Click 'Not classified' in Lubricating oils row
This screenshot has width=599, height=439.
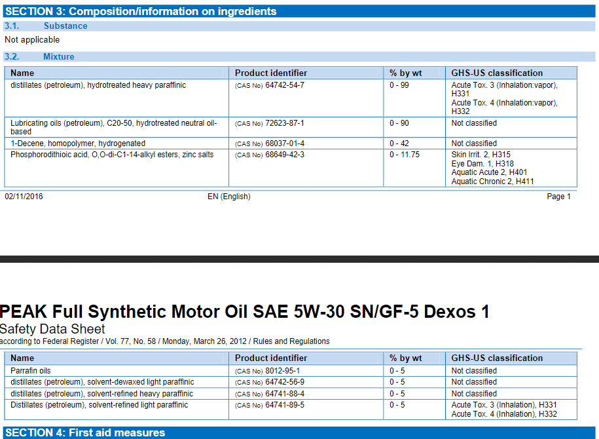[474, 123]
